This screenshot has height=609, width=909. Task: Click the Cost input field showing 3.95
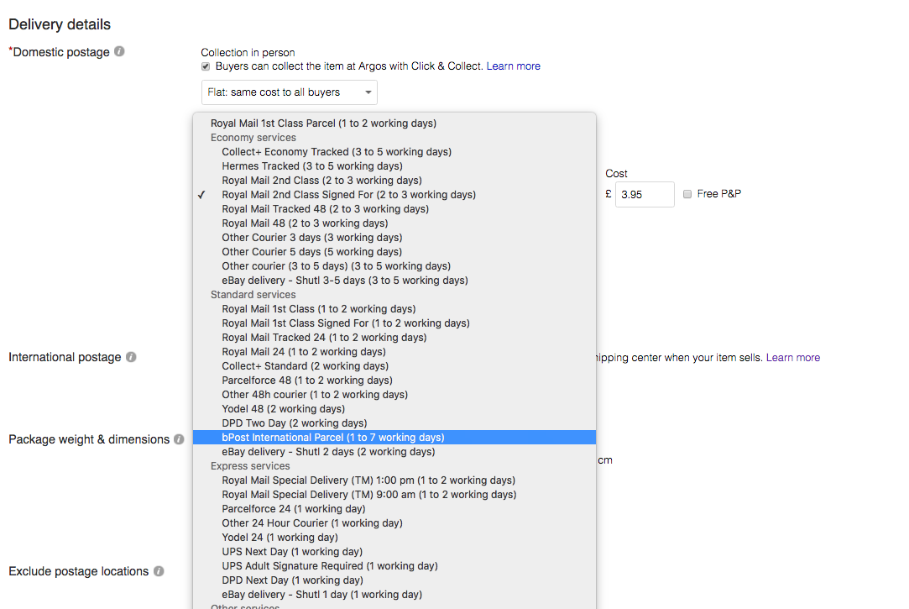[x=645, y=194]
